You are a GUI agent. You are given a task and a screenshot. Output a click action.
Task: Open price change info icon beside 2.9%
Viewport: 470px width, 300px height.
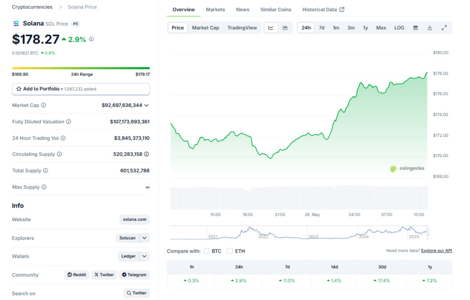coord(91,39)
